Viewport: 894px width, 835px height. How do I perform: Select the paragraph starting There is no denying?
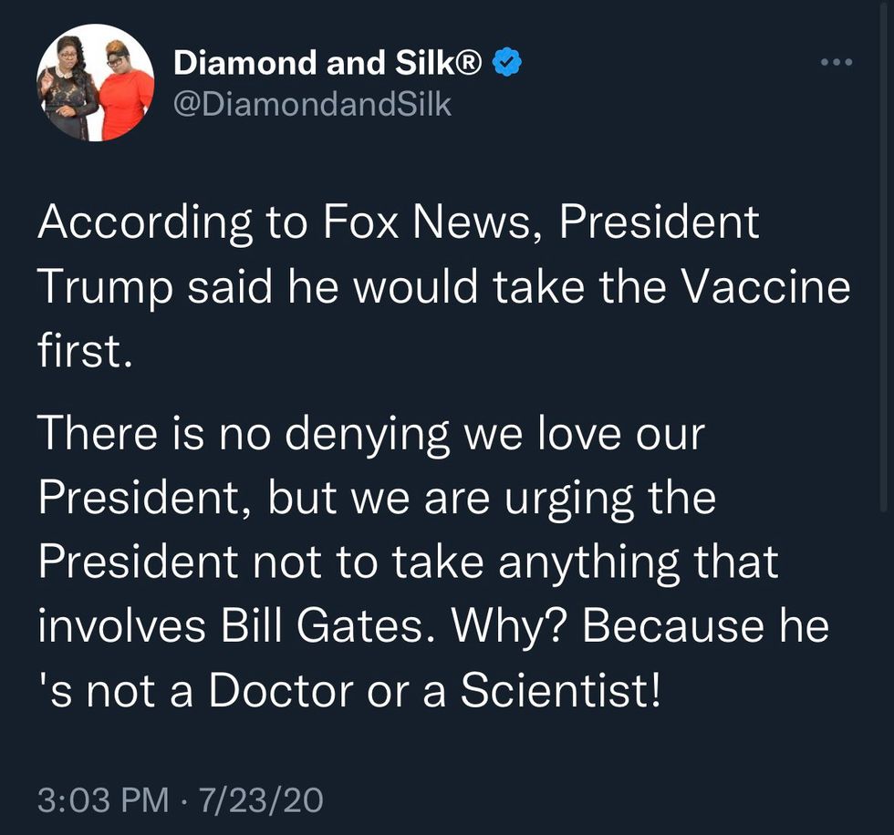[433, 561]
